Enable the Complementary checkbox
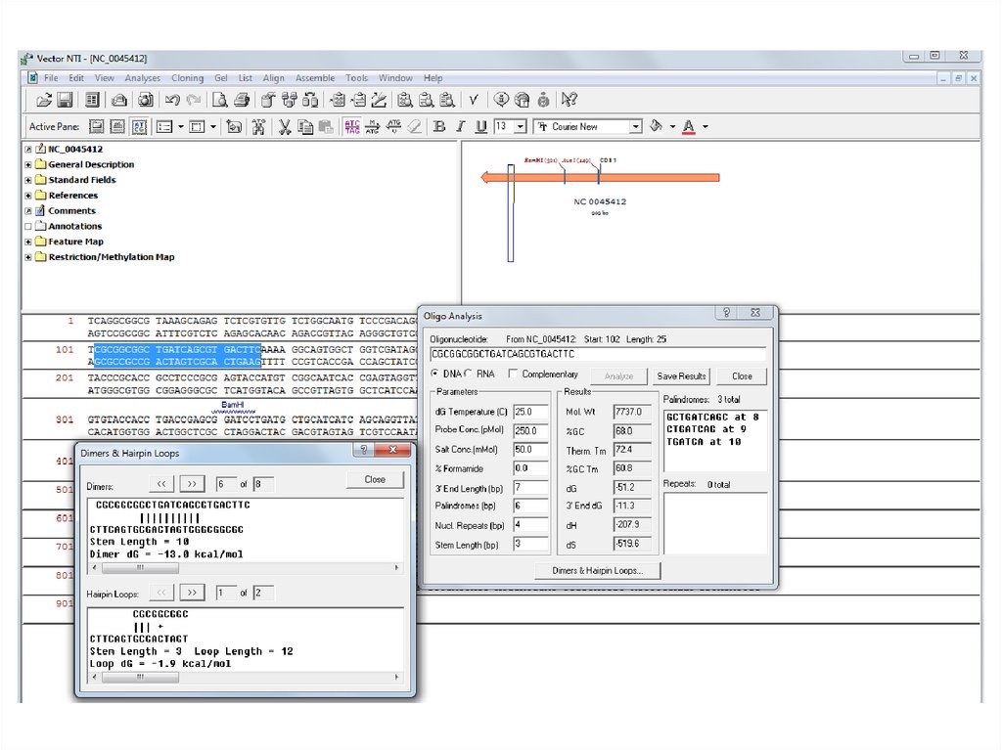 coord(514,375)
